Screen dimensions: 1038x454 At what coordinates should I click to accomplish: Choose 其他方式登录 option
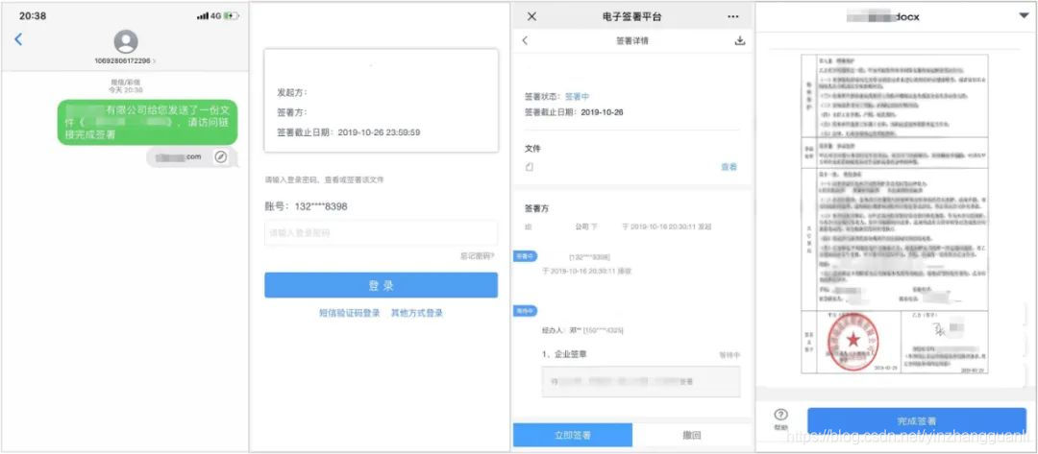(416, 313)
